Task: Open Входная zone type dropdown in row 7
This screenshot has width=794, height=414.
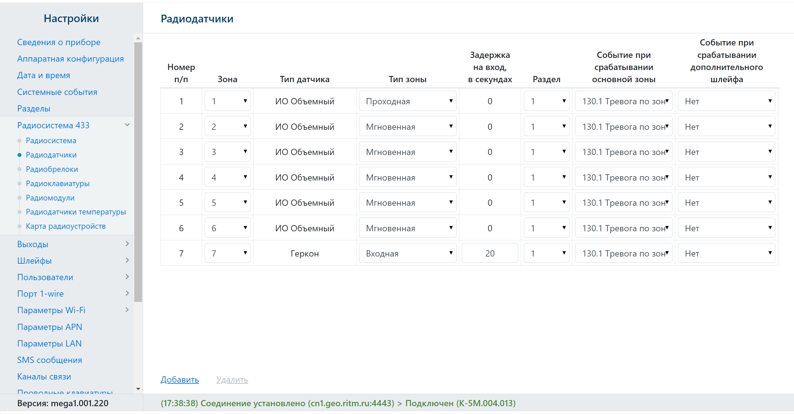Action: pos(407,253)
